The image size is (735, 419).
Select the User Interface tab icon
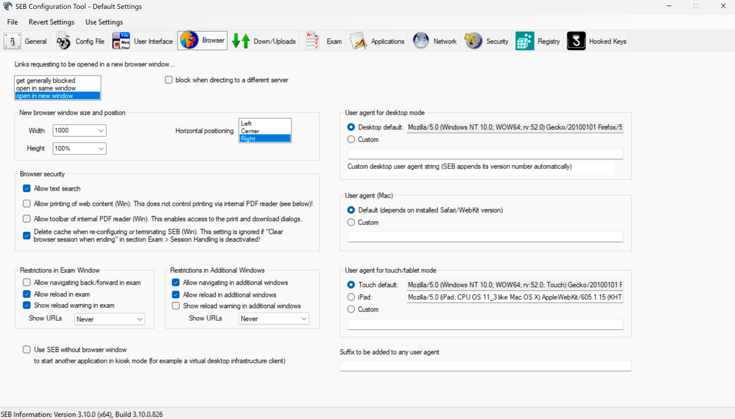121,41
